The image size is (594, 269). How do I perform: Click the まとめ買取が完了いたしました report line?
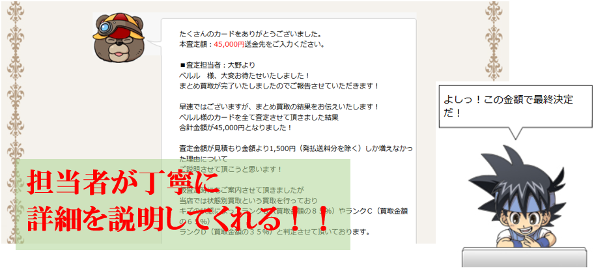point(279,85)
